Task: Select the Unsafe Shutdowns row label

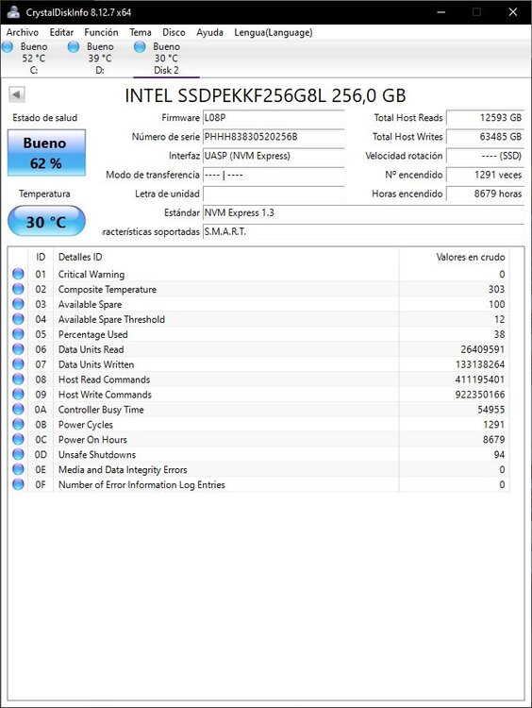Action: pos(97,454)
